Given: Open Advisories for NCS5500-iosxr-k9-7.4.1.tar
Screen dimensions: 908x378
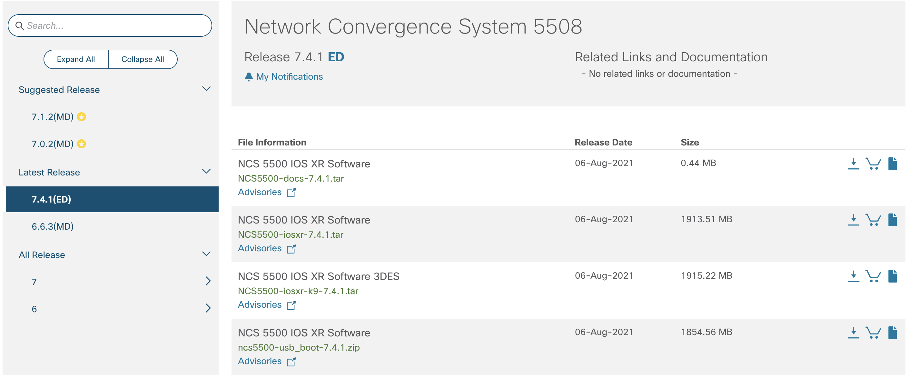Looking at the screenshot, I should tap(260, 305).
